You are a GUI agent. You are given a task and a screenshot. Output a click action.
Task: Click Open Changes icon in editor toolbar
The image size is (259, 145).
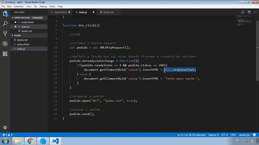click(x=242, y=12)
